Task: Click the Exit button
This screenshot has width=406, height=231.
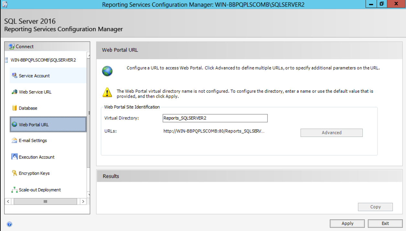Action: click(x=385, y=223)
